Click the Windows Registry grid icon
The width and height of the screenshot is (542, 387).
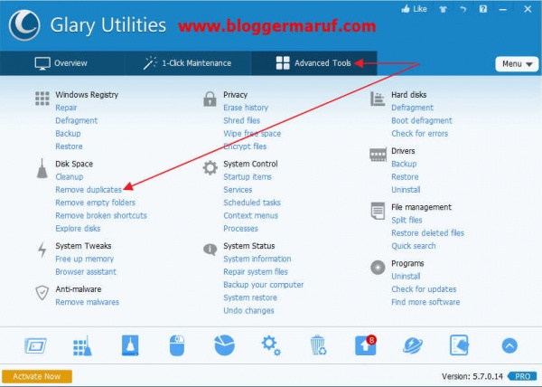point(42,99)
